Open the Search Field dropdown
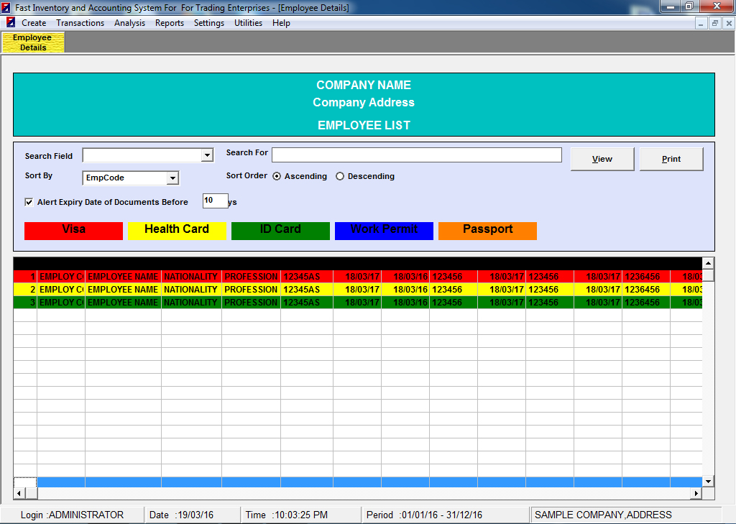 click(207, 155)
